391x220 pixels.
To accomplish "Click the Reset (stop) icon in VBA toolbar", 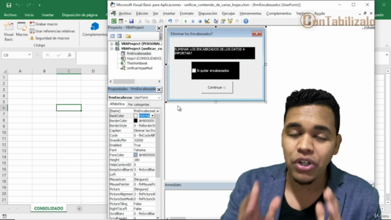I will click(x=200, y=21).
